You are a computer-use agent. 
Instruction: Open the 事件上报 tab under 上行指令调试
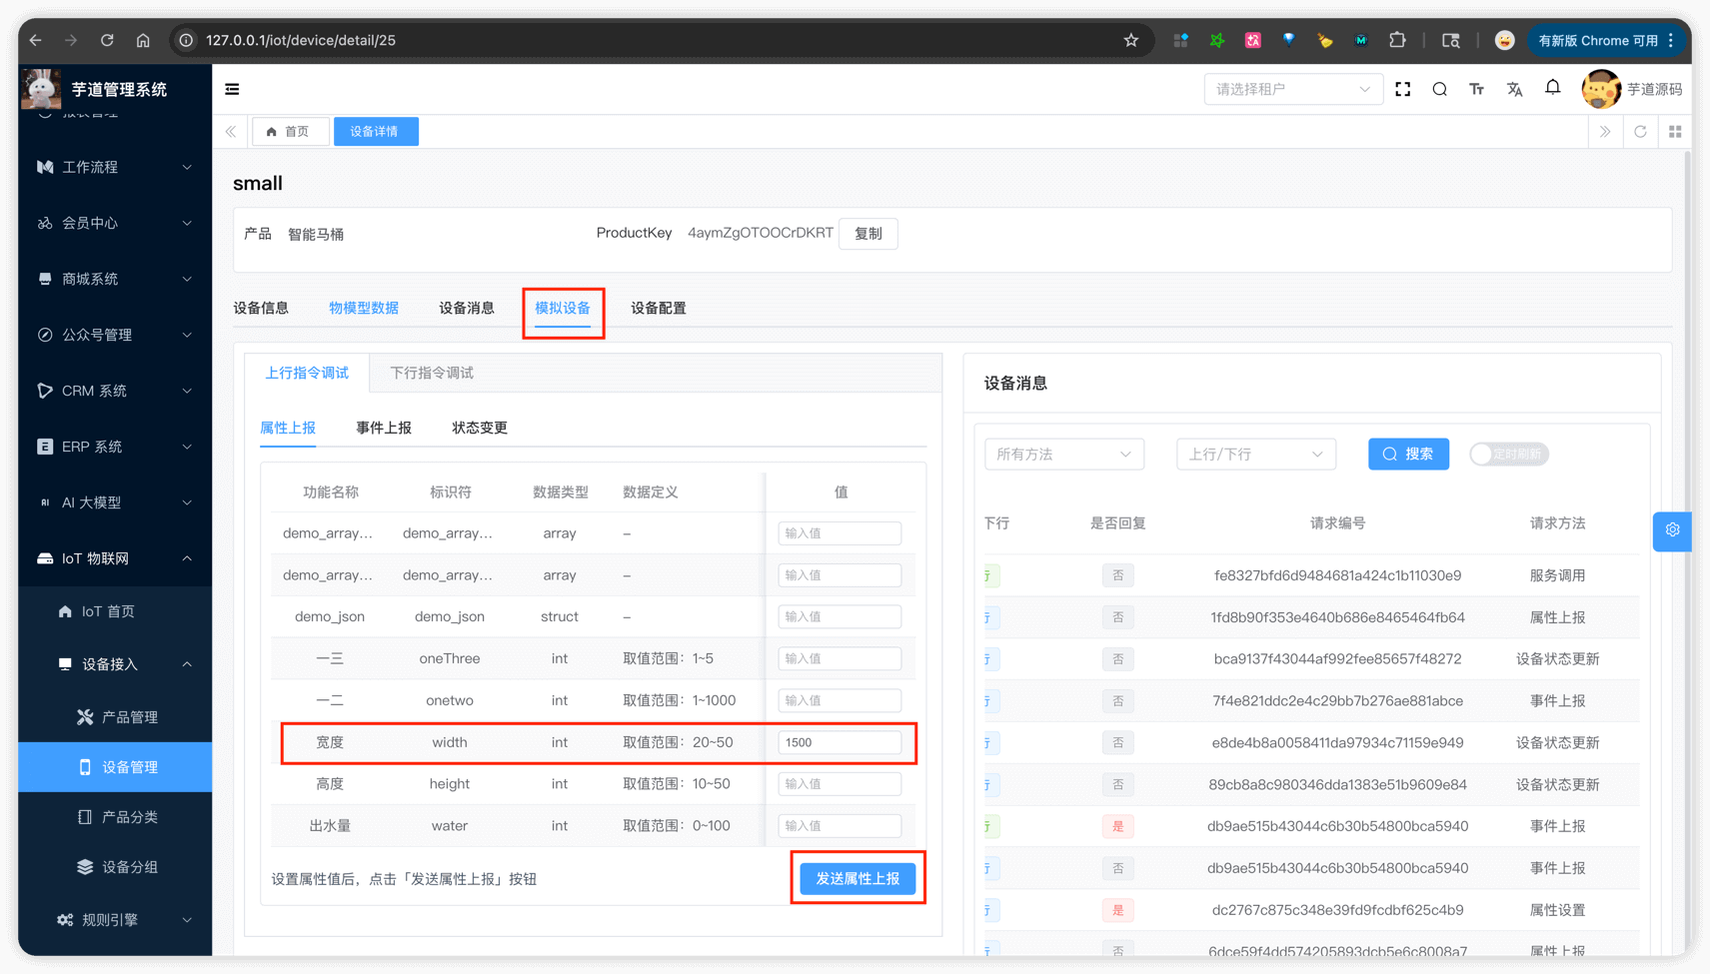tap(383, 427)
